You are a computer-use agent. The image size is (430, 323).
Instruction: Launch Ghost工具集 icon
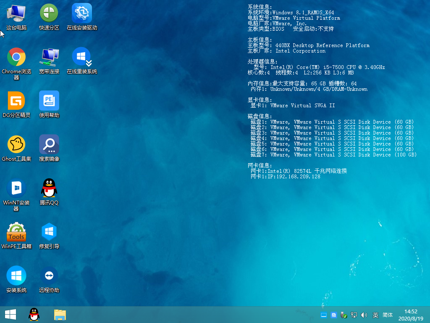[16, 148]
